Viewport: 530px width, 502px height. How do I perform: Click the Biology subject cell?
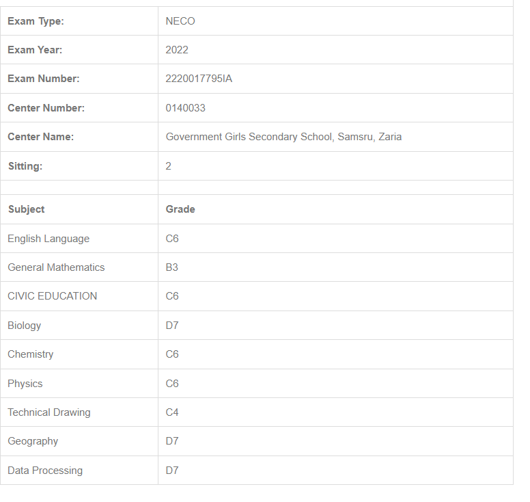(x=24, y=326)
